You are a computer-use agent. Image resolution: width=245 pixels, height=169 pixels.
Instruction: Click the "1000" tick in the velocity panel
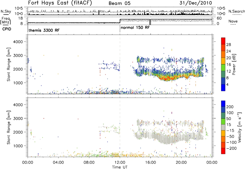point(18,146)
